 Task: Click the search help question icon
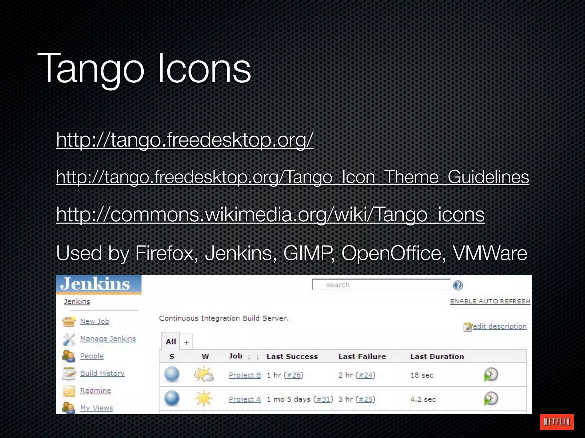(458, 285)
